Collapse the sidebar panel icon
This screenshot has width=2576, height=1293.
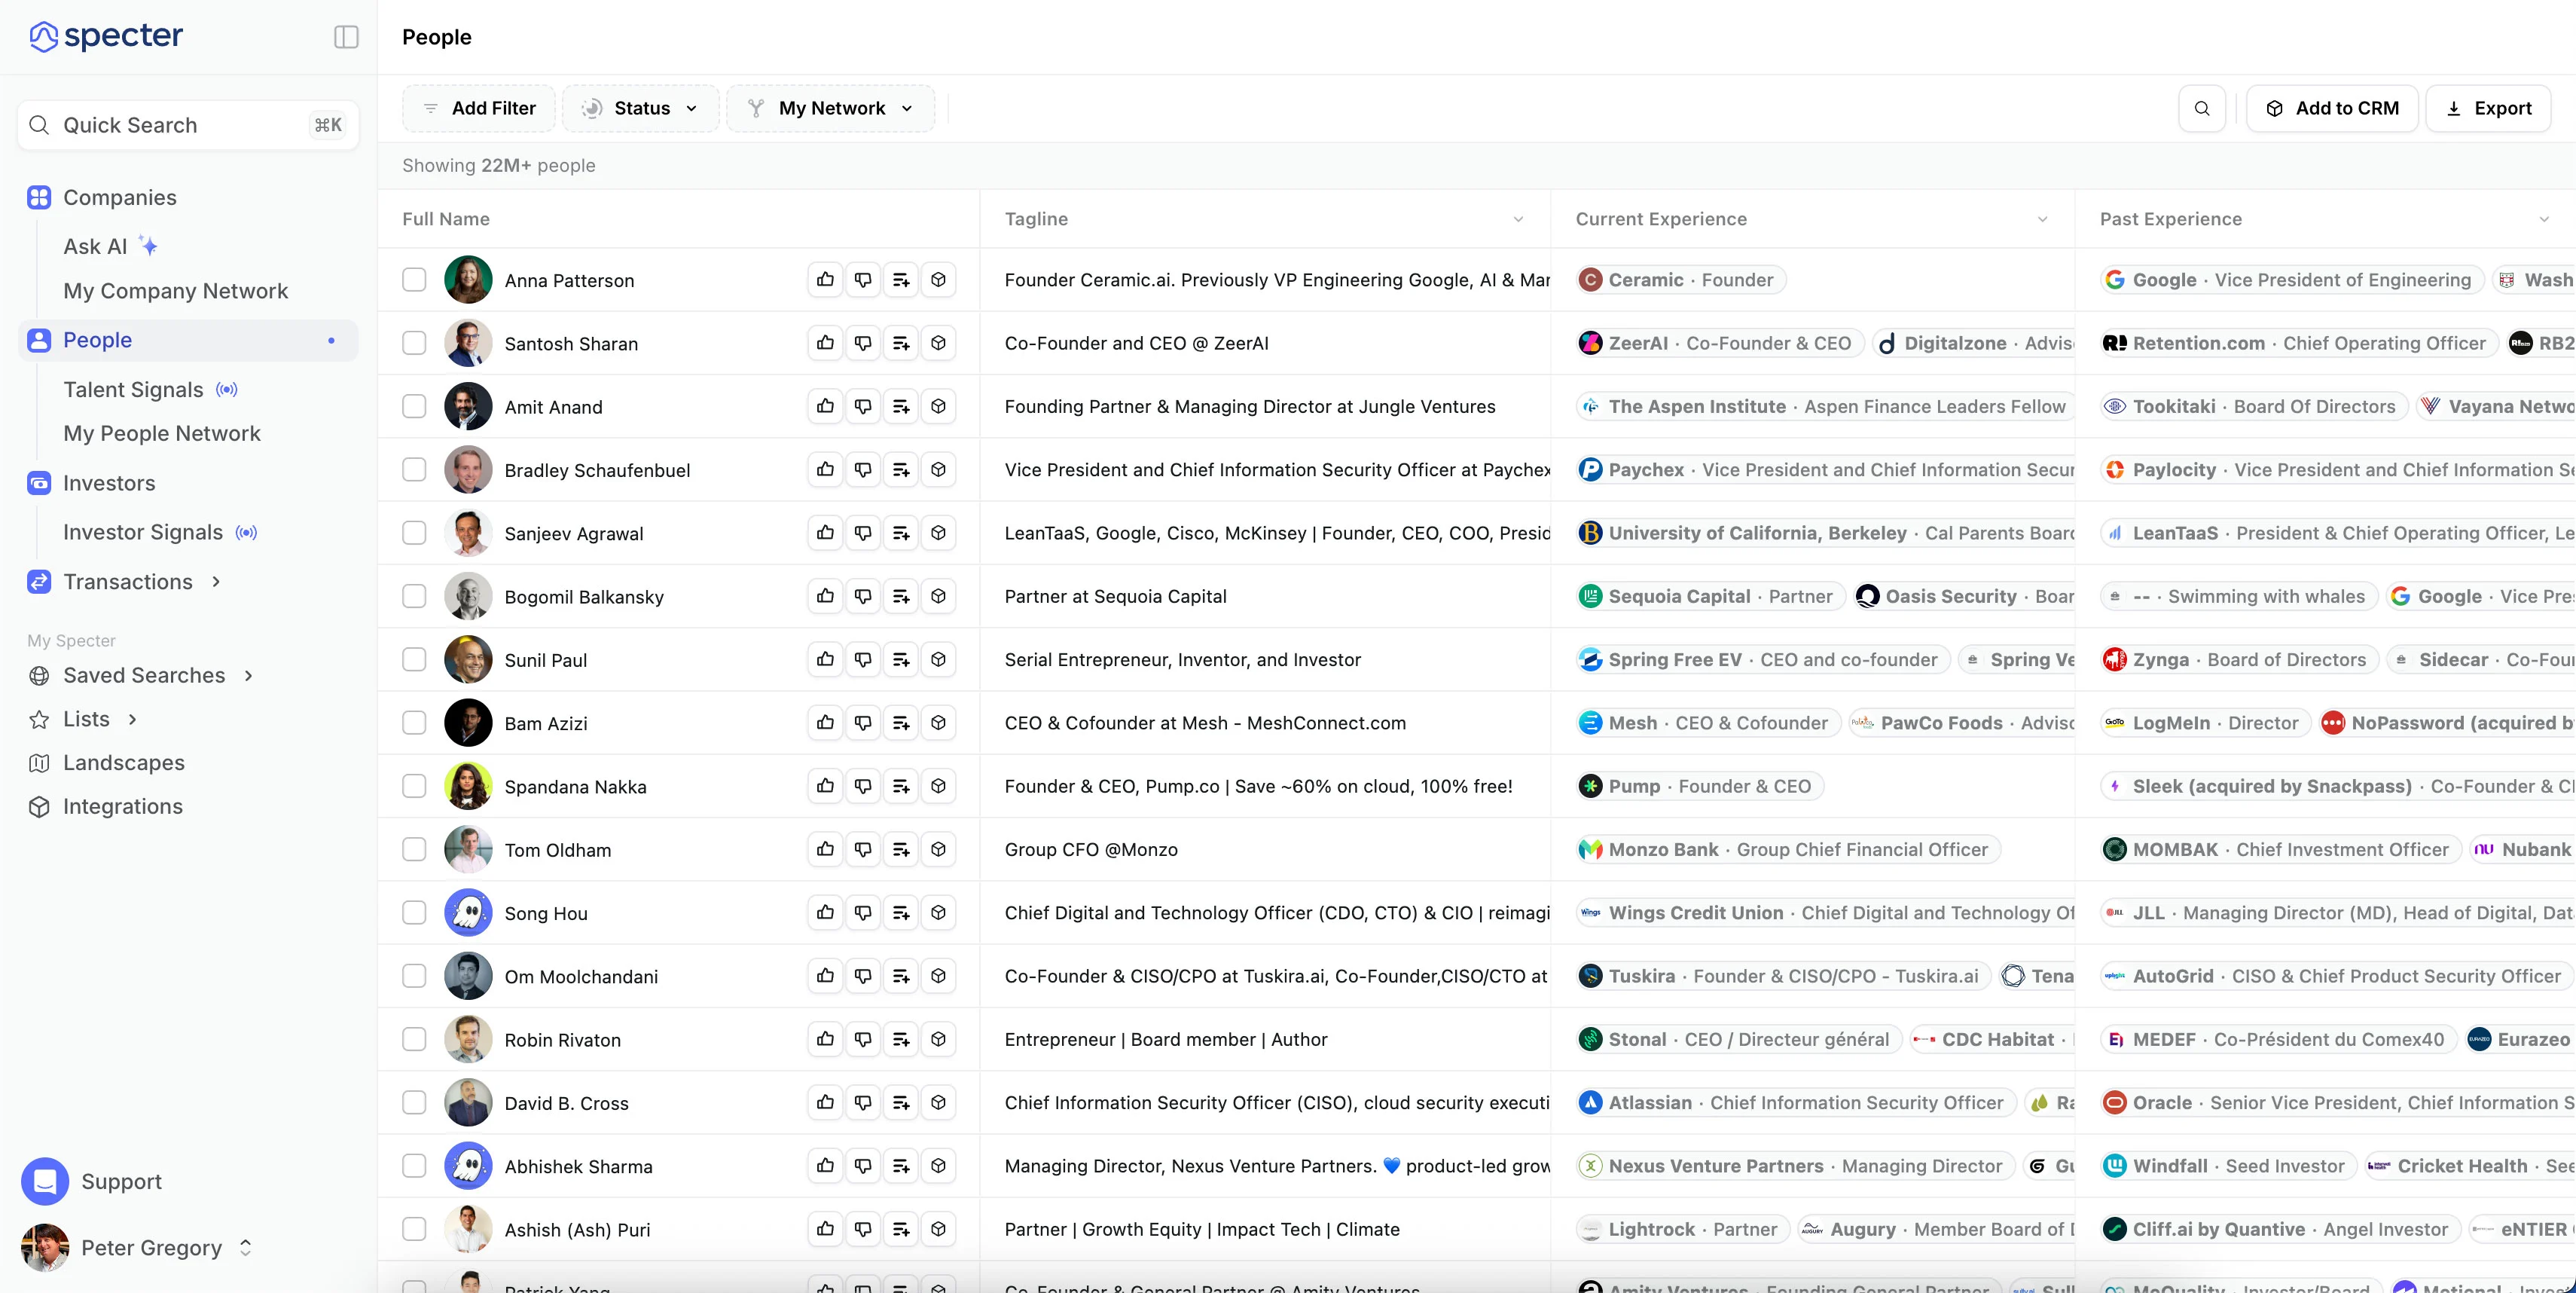[346, 37]
